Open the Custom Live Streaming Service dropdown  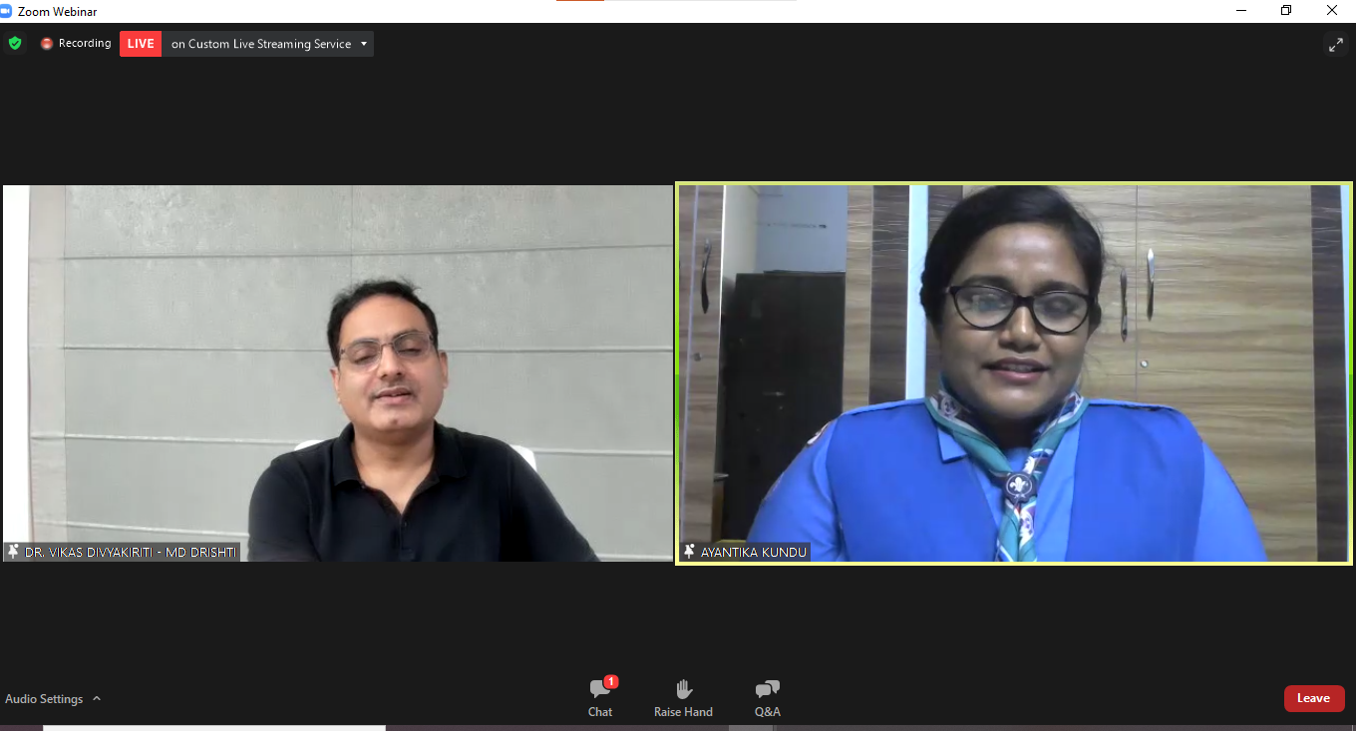click(x=267, y=44)
